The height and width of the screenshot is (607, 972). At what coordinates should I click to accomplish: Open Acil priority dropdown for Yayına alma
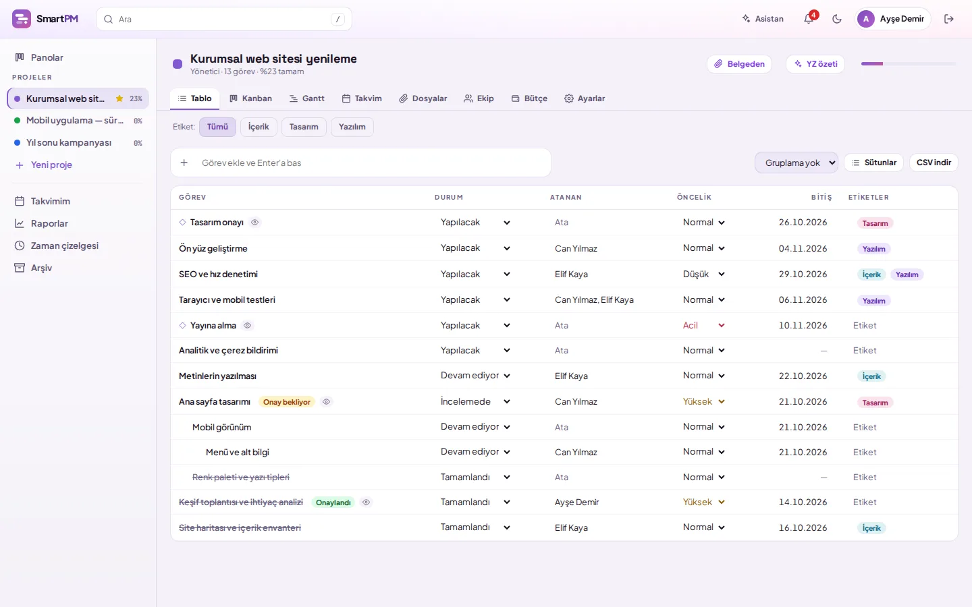703,325
